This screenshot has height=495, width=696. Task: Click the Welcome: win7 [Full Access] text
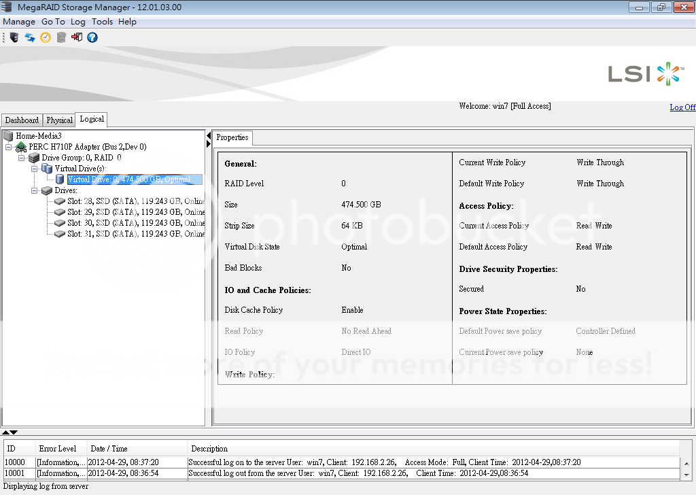(505, 106)
